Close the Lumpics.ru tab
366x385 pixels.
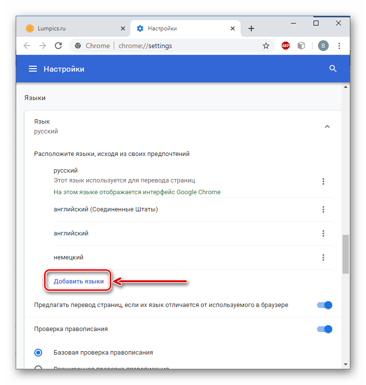(x=123, y=28)
